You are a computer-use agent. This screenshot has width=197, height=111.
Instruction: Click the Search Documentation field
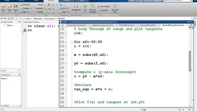[176, 1]
